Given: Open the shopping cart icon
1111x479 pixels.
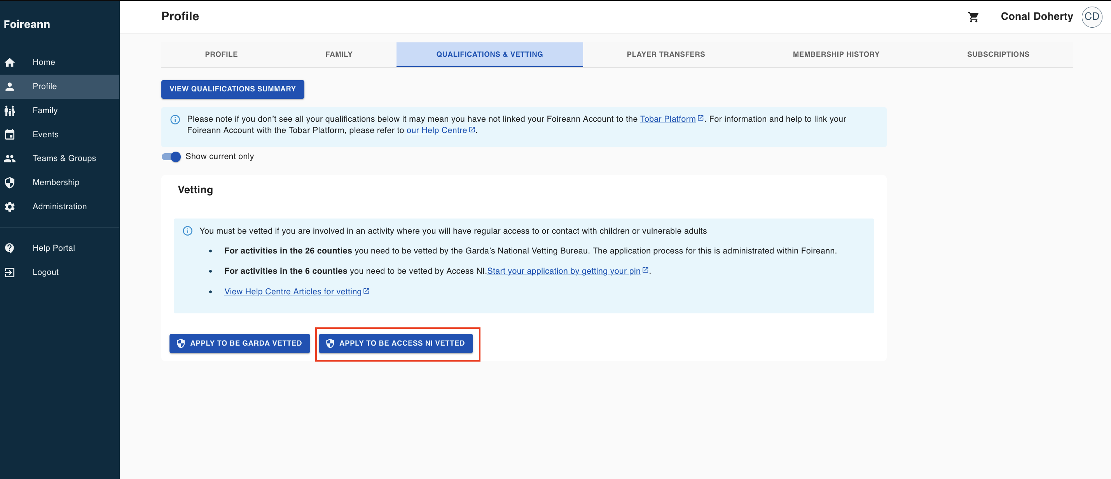Looking at the screenshot, I should [973, 17].
